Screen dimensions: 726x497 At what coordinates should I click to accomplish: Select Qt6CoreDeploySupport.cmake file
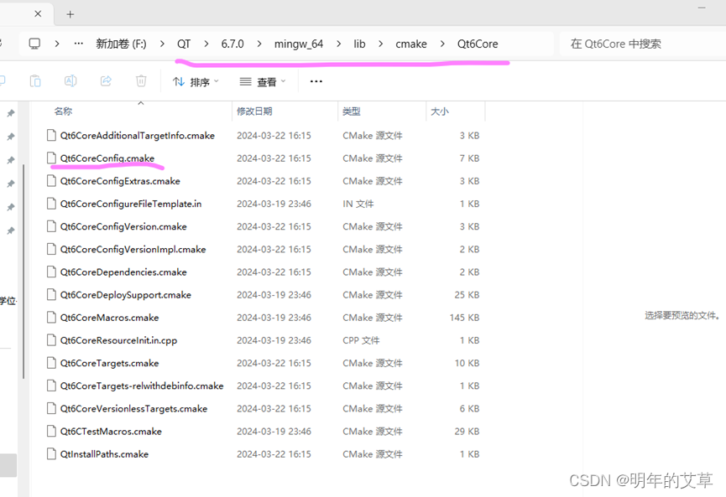125,294
